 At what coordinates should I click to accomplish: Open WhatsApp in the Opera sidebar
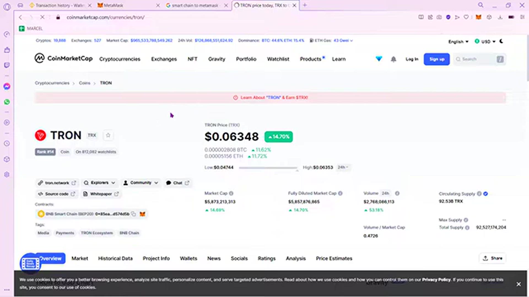(x=7, y=102)
